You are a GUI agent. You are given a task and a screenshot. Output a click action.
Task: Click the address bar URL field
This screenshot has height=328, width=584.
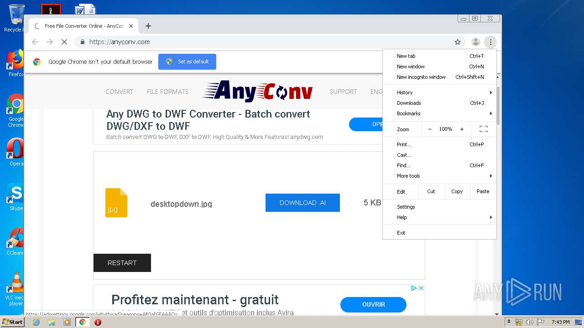269,42
